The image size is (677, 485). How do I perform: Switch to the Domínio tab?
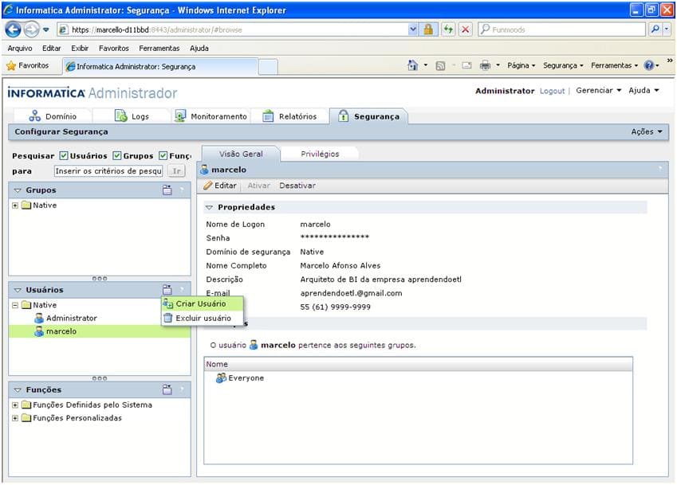tap(53, 116)
